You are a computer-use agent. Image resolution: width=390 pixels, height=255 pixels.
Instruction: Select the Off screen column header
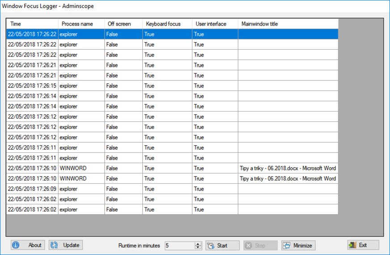(x=123, y=24)
